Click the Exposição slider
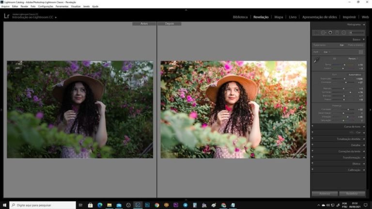The width and height of the screenshot is (372, 209). [345, 79]
